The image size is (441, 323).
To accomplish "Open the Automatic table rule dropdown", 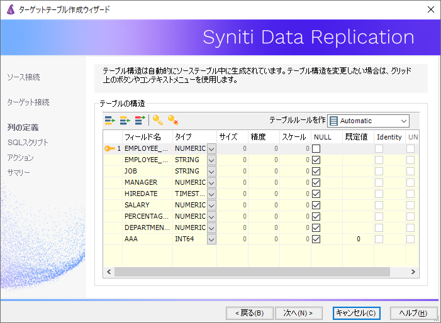I will (368, 121).
